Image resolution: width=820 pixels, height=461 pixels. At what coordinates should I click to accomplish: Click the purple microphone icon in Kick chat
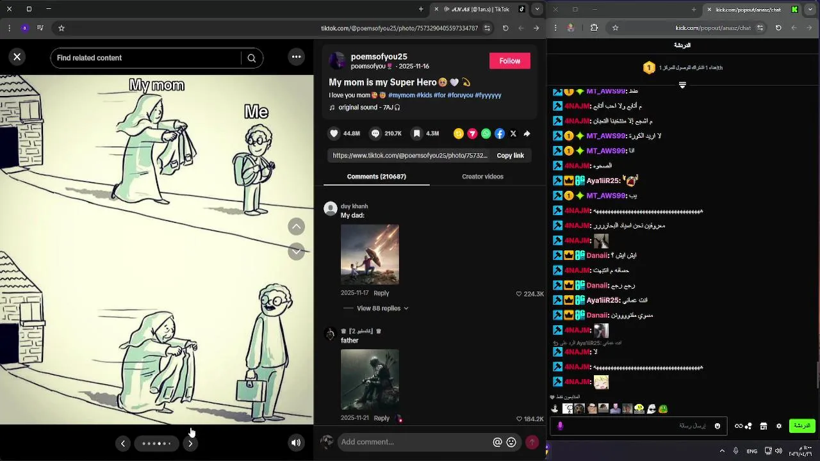point(561,426)
